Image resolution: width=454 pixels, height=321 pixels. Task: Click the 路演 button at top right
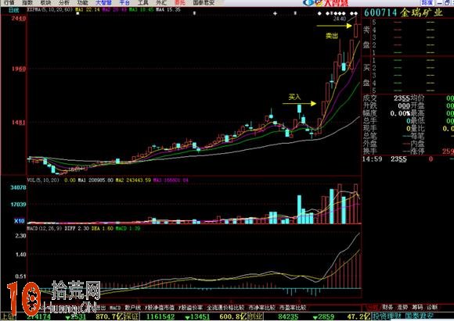[427, 2]
